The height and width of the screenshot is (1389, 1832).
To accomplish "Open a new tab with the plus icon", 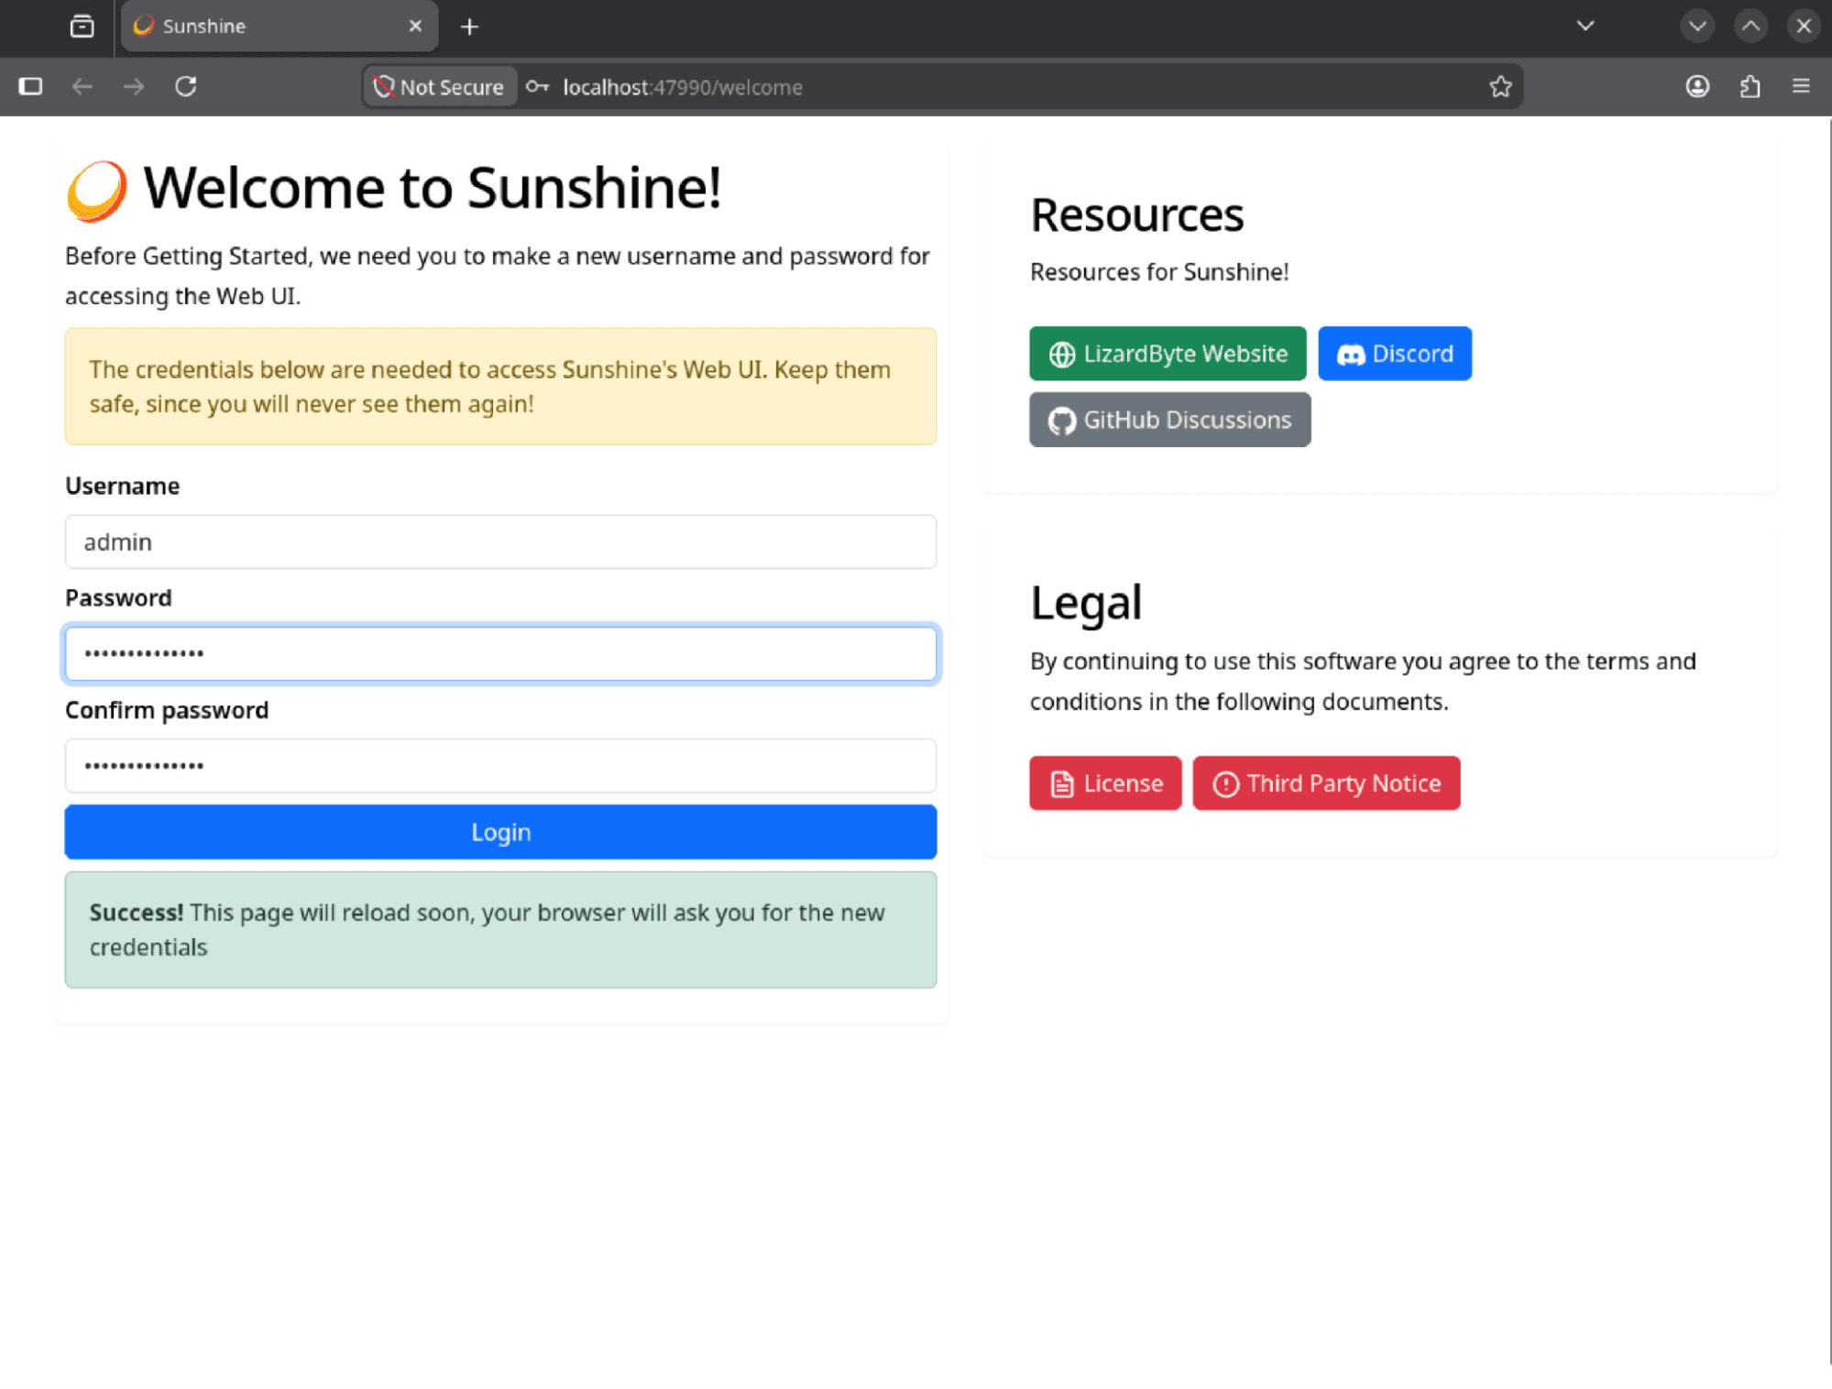I will (469, 27).
